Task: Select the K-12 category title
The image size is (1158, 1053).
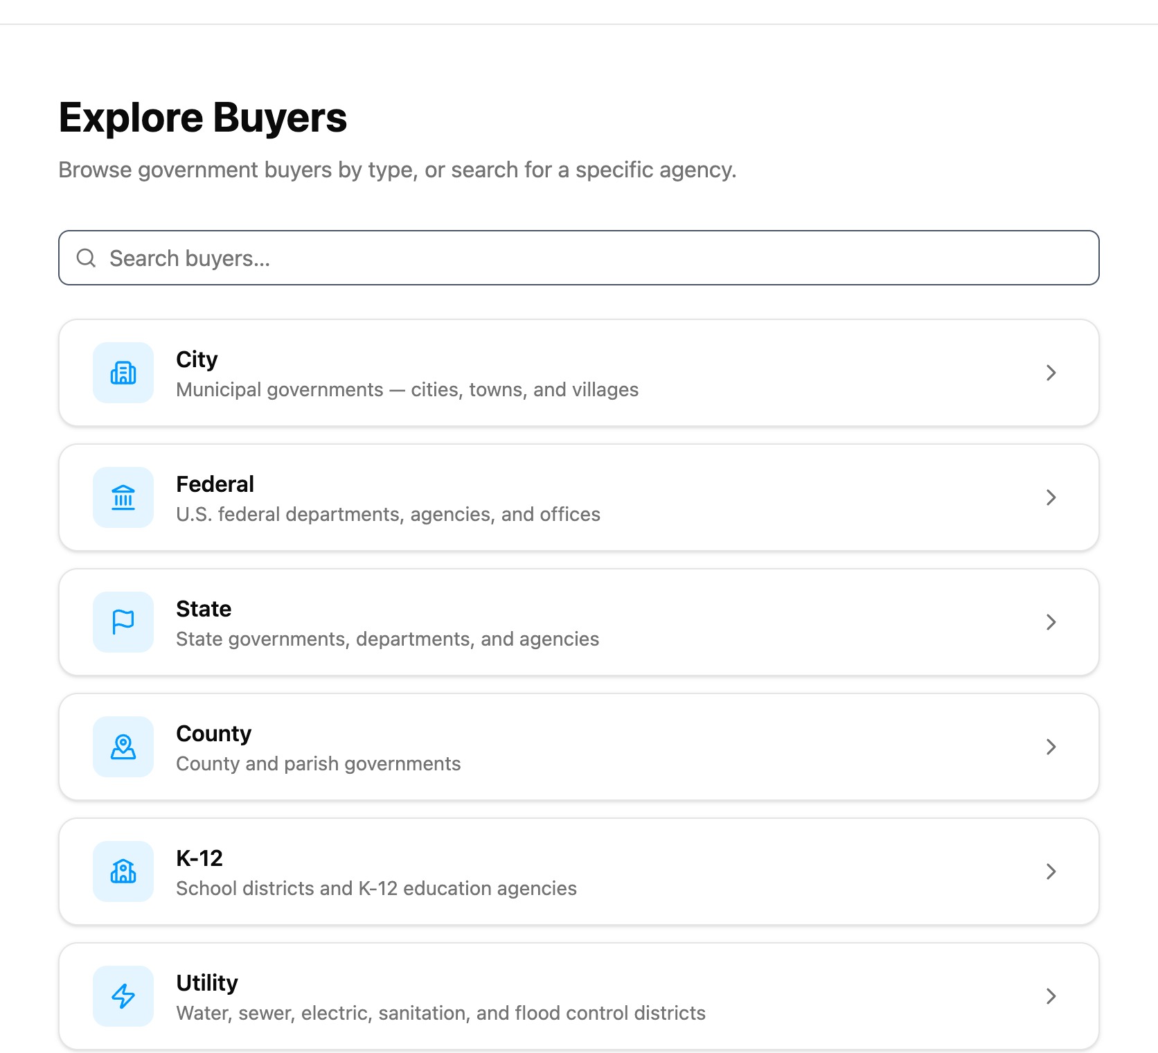Action: [199, 858]
